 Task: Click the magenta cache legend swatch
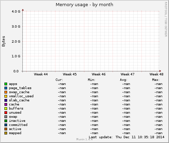point(6,104)
